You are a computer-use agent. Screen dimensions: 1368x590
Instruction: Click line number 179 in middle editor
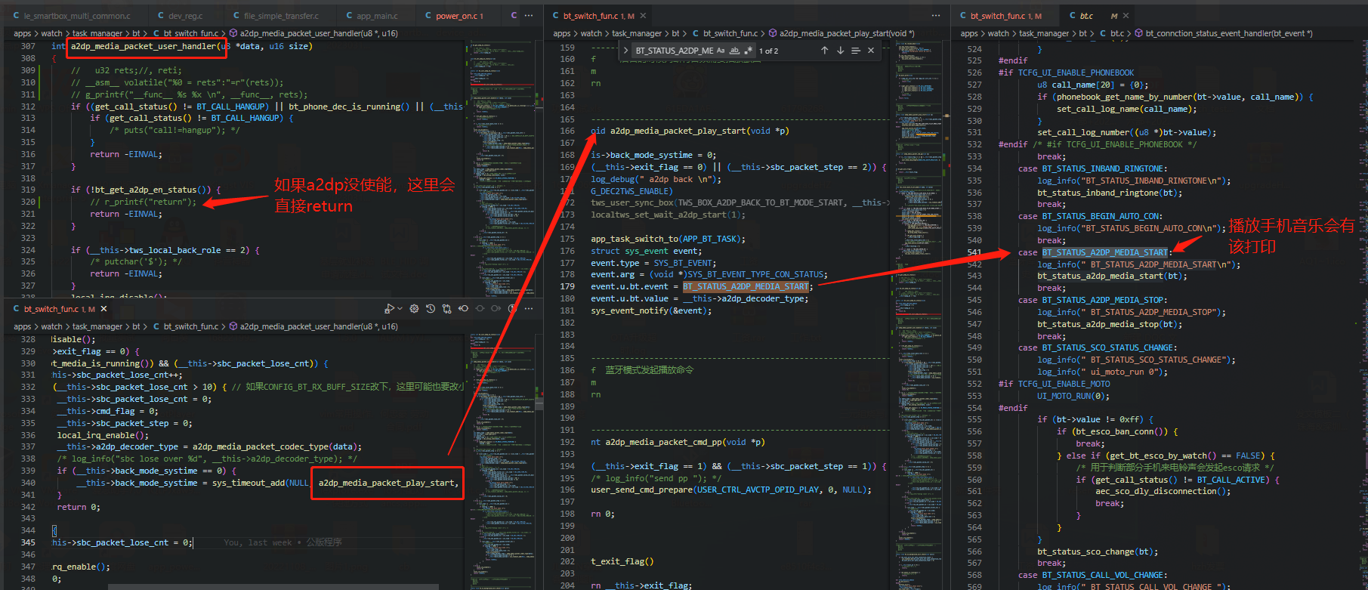pos(567,286)
